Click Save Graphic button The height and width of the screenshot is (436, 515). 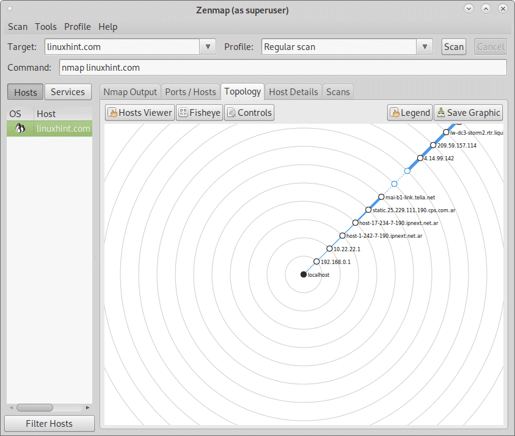[468, 113]
